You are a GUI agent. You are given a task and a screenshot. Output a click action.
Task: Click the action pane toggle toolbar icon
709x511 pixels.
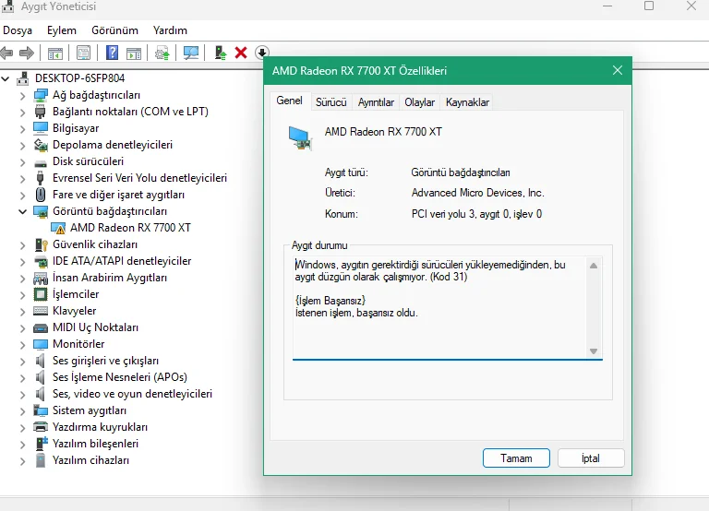pyautogui.click(x=134, y=53)
